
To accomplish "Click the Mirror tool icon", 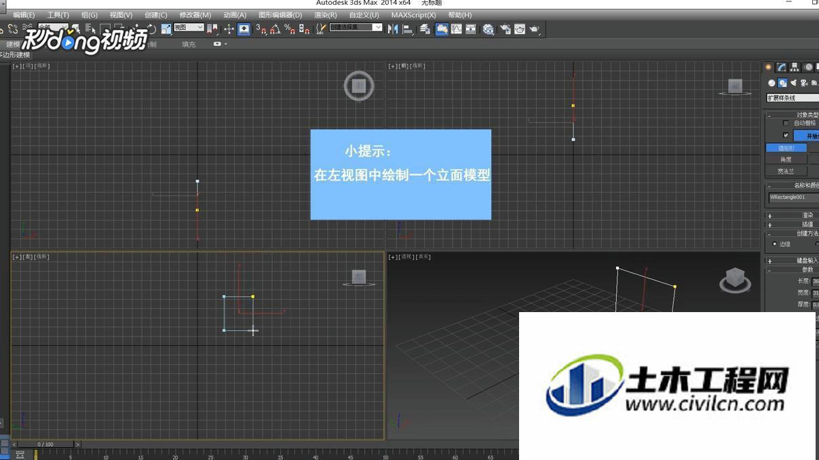I will 393,29.
